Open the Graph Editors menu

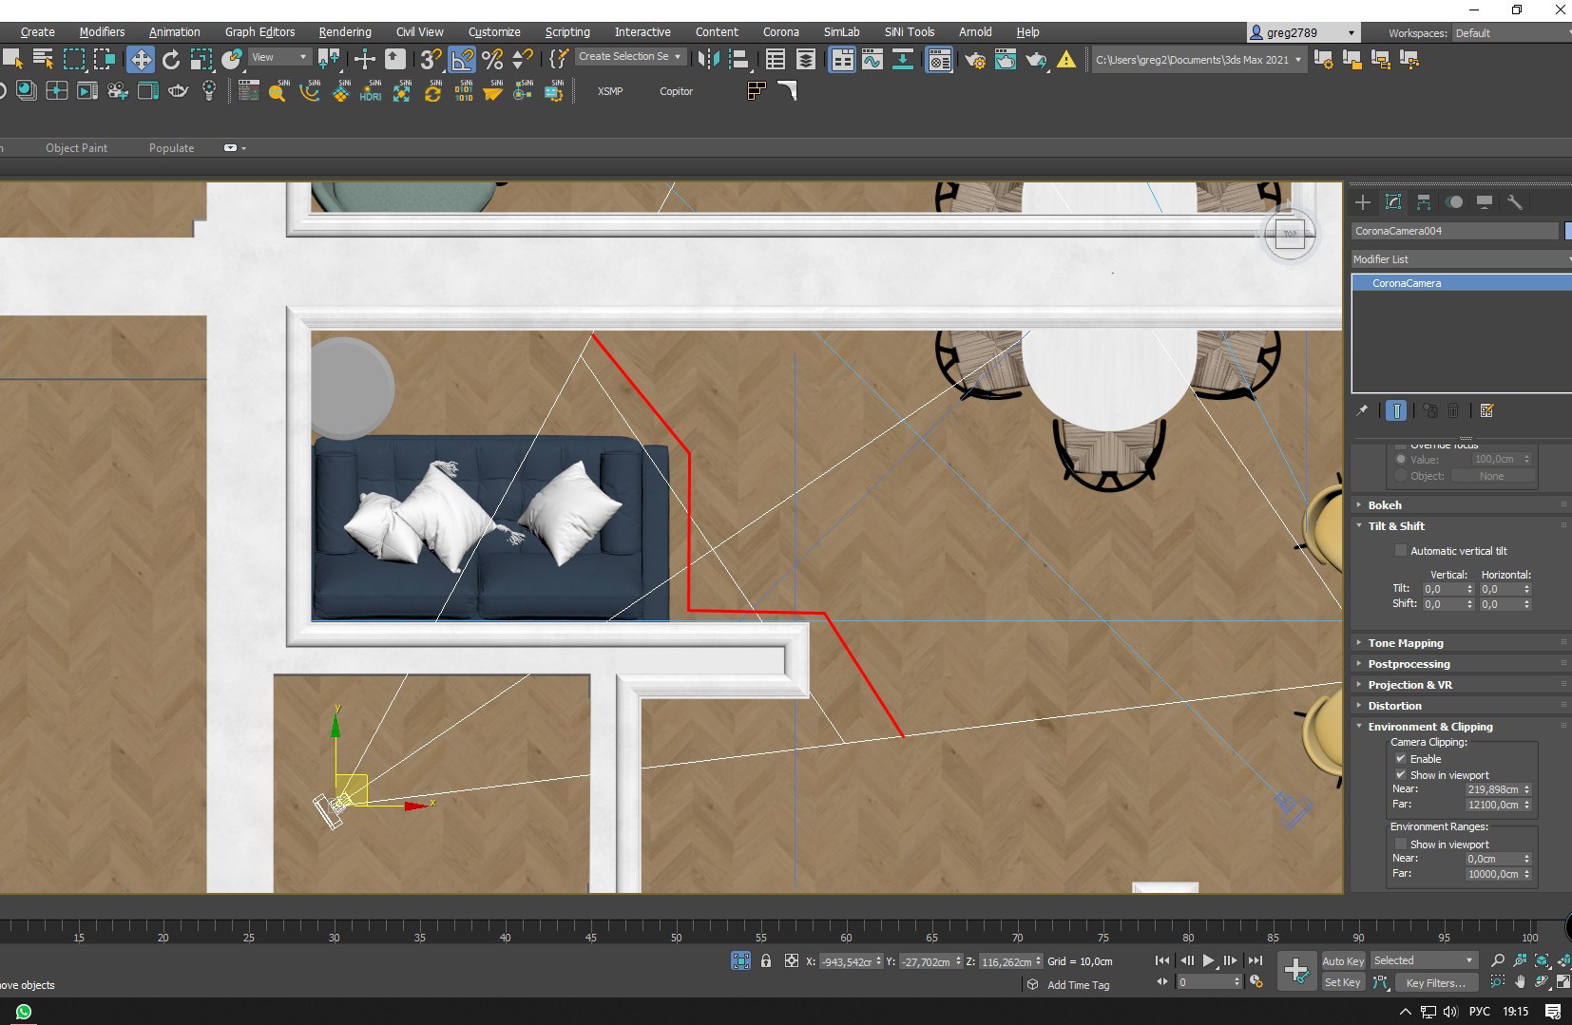coord(259,31)
